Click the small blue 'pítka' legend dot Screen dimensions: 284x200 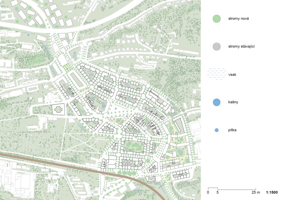[x=217, y=130]
